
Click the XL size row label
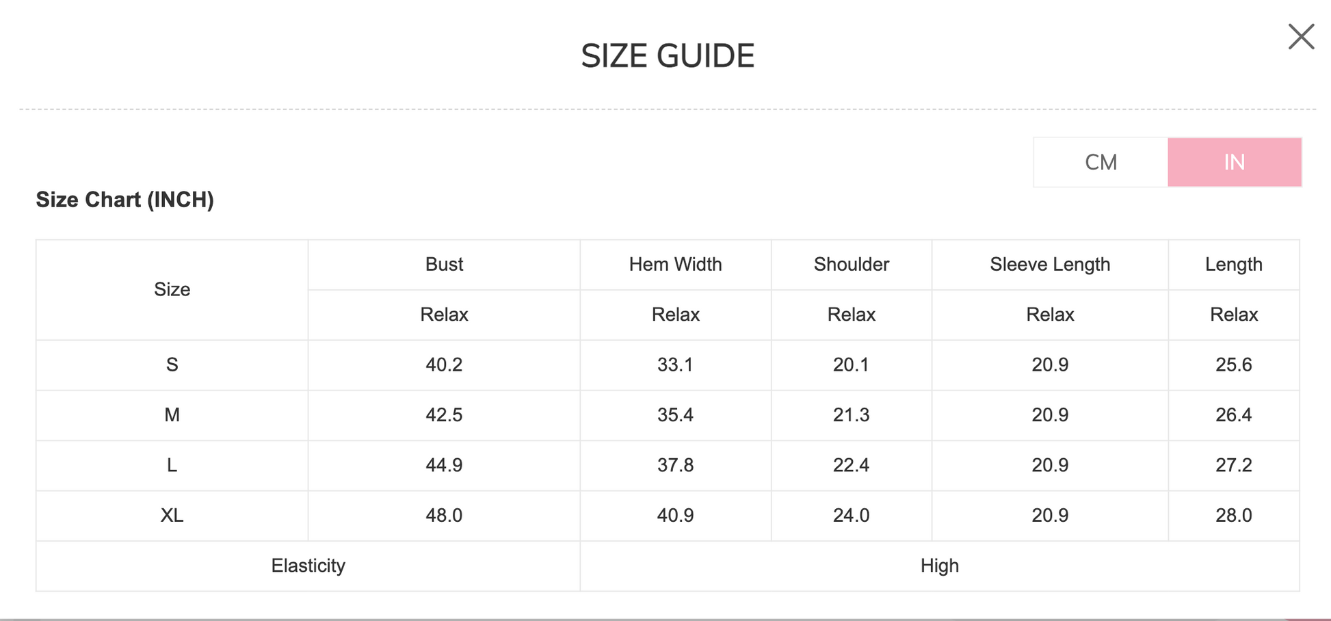[x=172, y=516]
